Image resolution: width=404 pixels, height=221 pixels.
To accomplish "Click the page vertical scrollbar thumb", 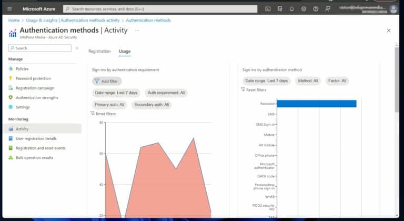I will 397,79.
